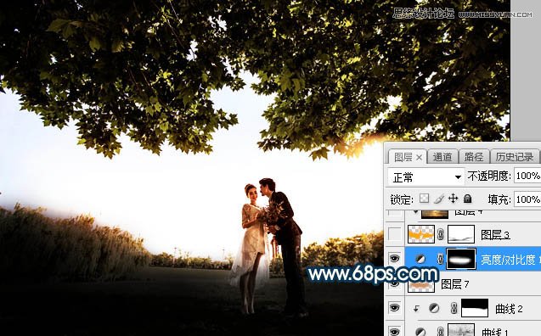Viewport: 541px width, 336px height.
Task: Select the 曲线 2 layer name
Action: coord(509,309)
